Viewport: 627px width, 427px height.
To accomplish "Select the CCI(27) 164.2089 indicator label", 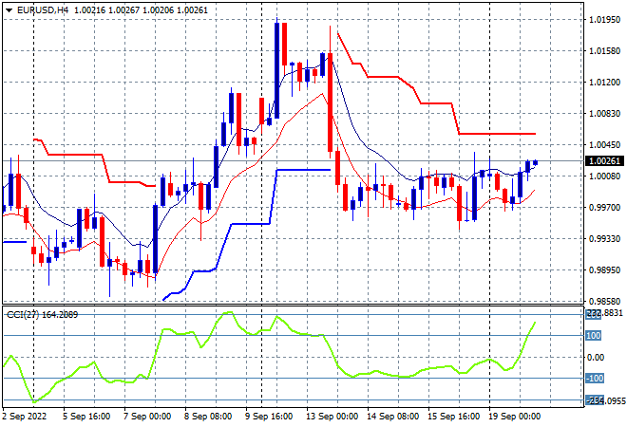I will [x=43, y=315].
